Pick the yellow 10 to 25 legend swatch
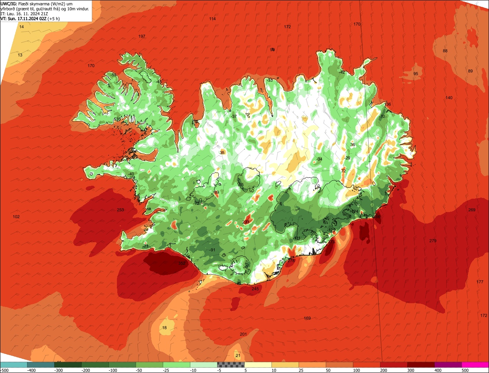The image size is (489, 373). coord(285,365)
